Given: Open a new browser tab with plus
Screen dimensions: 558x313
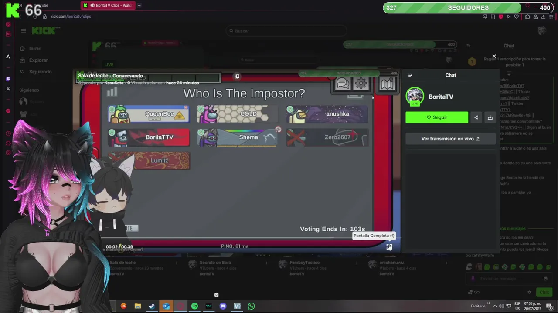Looking at the screenshot, I should pyautogui.click(x=139, y=5).
